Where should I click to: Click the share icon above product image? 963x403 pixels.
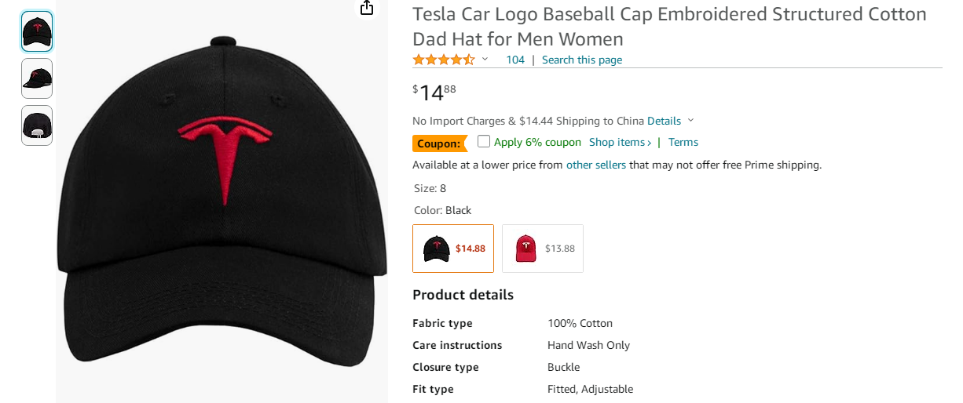pos(367,8)
